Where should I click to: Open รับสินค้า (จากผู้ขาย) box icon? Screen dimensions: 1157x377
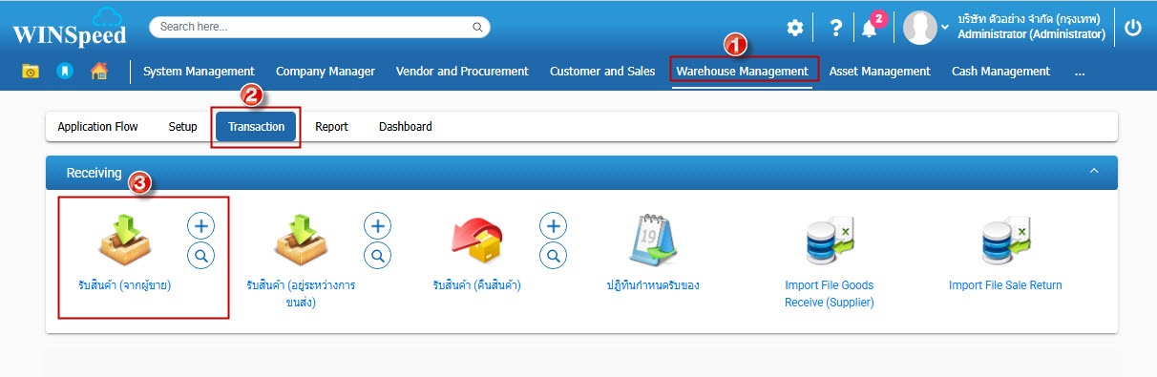(125, 240)
